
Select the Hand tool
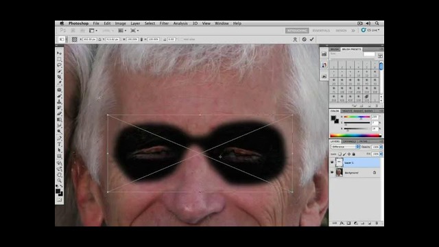[x=59, y=175]
